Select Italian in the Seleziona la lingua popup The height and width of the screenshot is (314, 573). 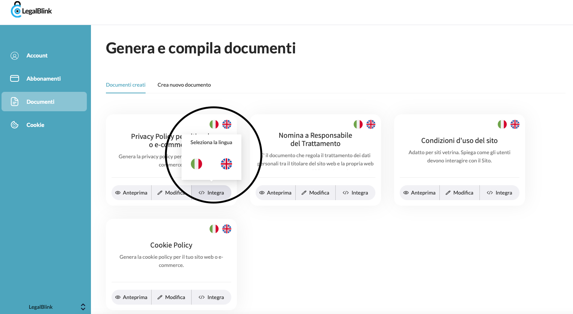click(x=196, y=164)
